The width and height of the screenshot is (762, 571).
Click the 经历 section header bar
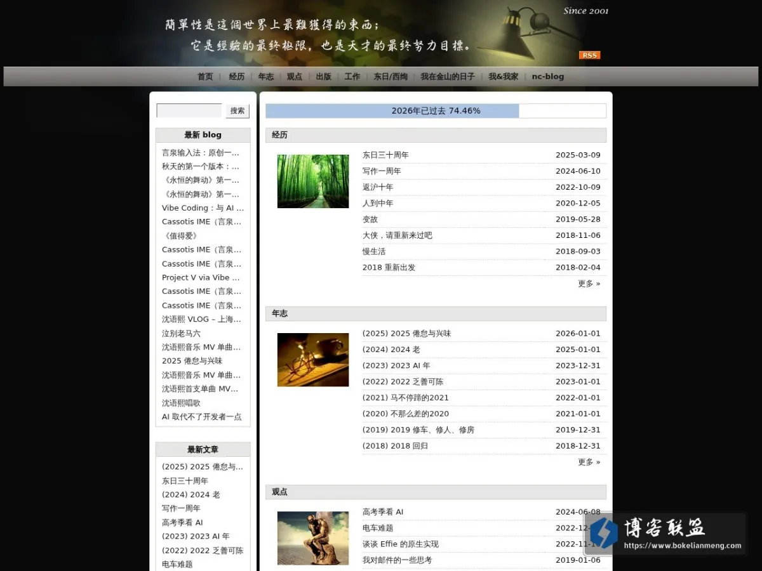coord(436,135)
